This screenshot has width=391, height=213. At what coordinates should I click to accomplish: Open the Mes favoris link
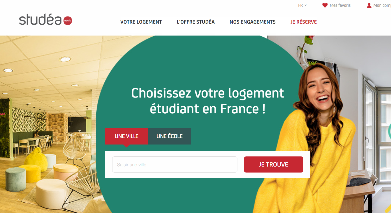(x=340, y=5)
